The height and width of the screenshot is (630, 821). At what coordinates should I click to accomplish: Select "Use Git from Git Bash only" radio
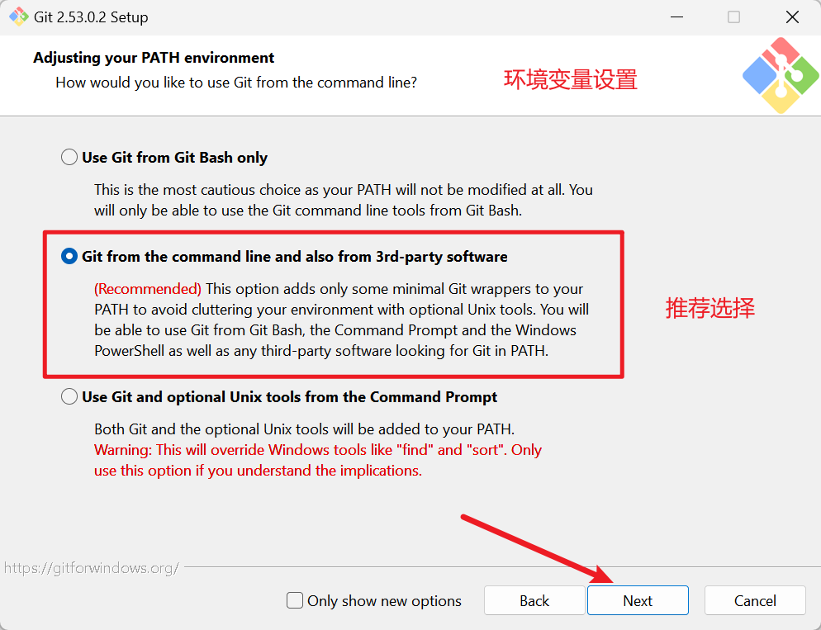tap(69, 157)
